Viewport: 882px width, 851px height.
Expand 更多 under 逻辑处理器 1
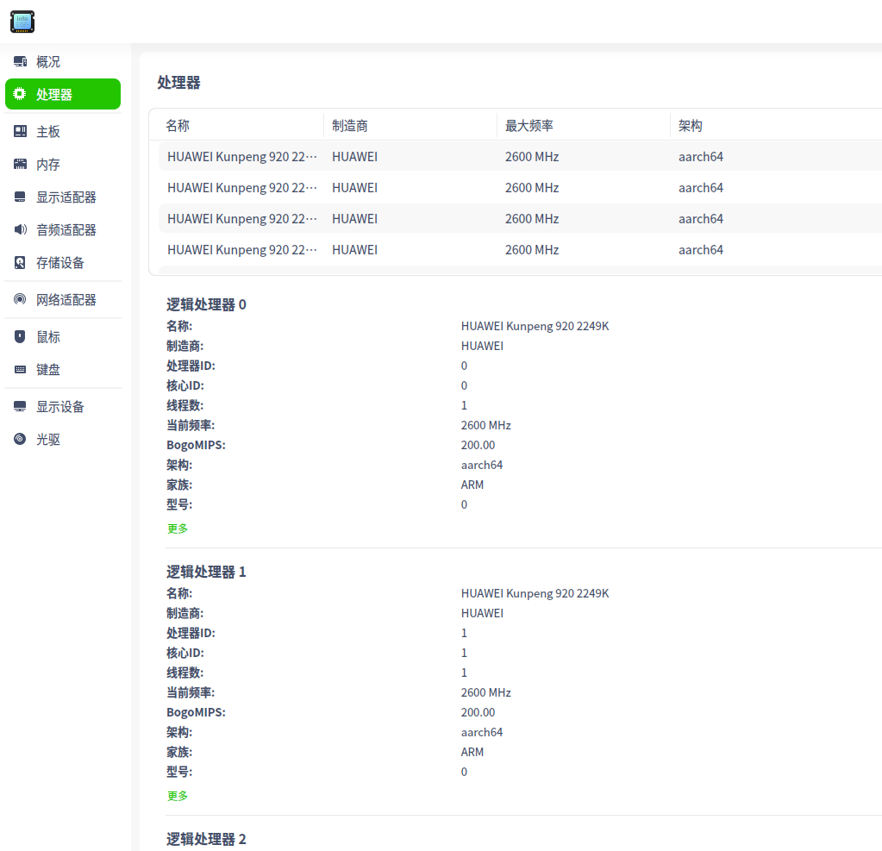pyautogui.click(x=178, y=795)
